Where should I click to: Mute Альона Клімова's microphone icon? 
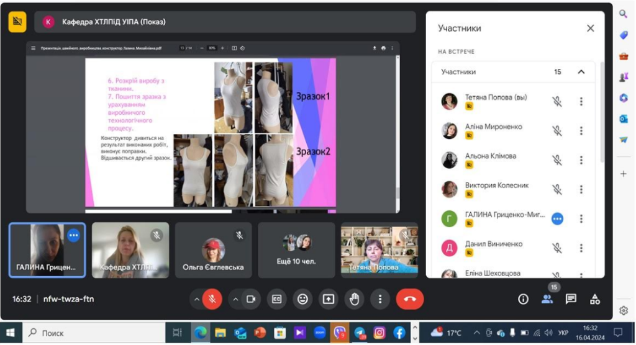[x=557, y=160]
